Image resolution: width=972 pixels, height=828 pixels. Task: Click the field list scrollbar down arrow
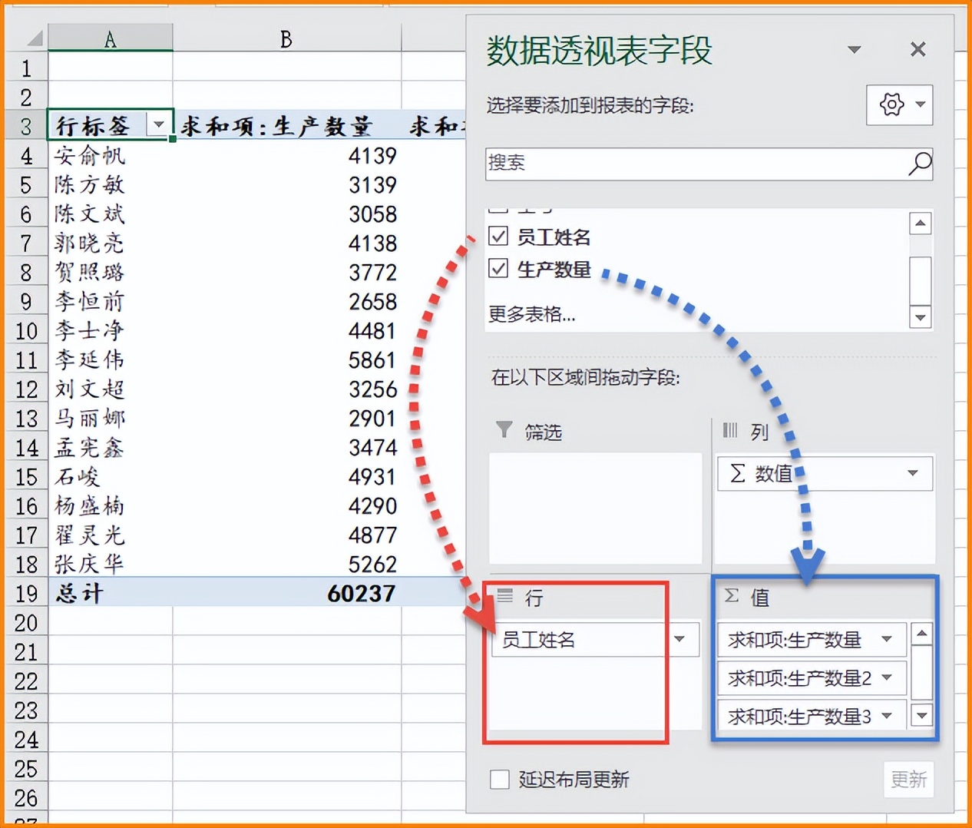click(920, 316)
